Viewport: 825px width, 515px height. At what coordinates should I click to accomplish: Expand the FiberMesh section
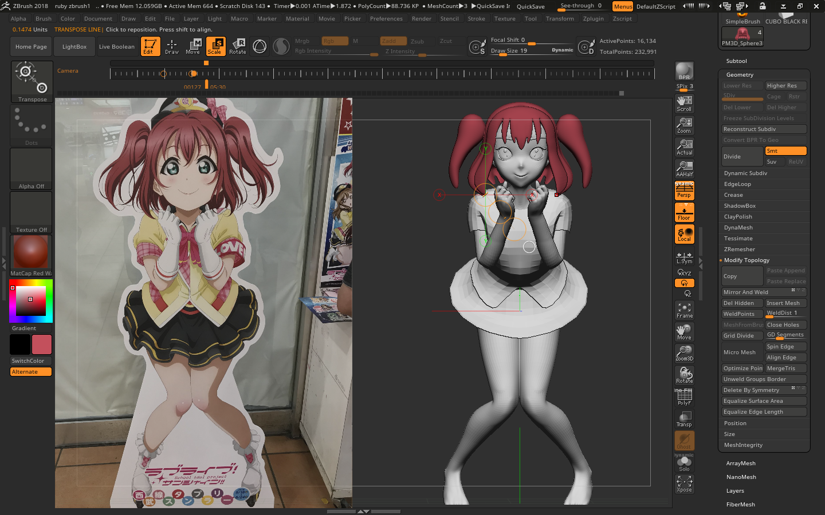[740, 505]
